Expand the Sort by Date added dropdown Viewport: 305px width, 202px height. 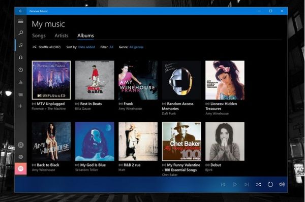pos(86,47)
